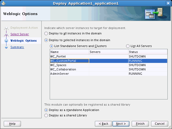Click the Deployment Action step label

24,28
